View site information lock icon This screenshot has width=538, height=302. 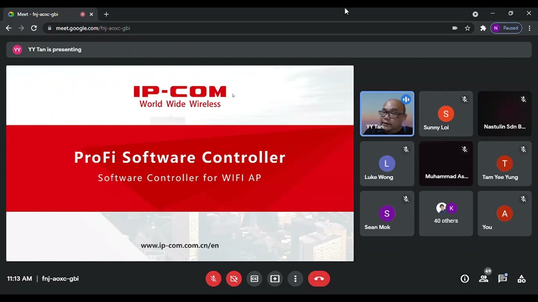pyautogui.click(x=50, y=28)
